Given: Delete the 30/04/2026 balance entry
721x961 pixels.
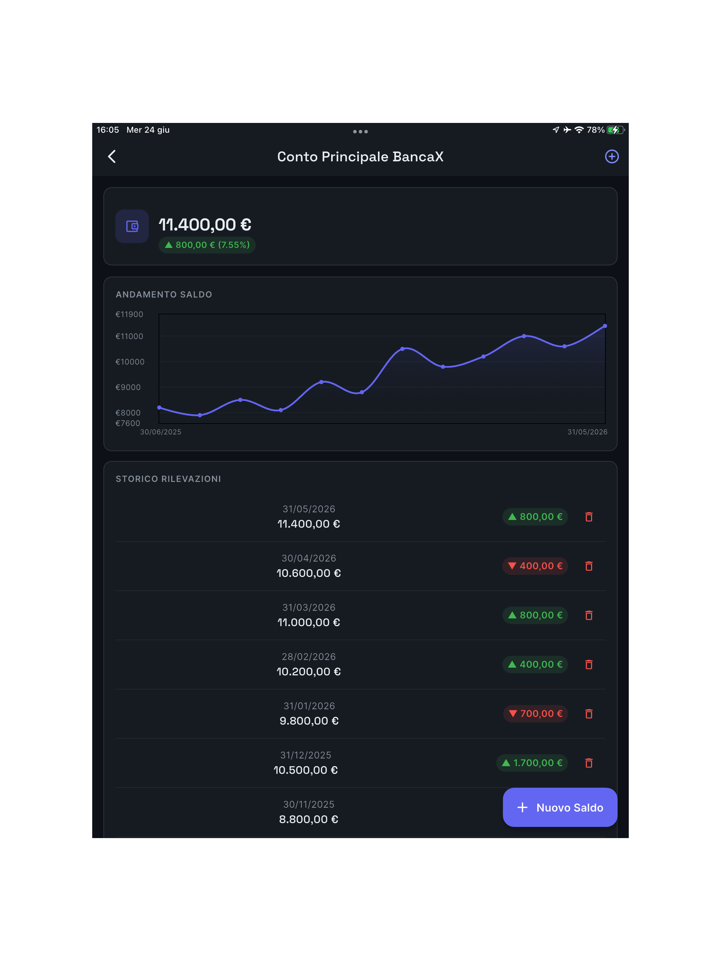Looking at the screenshot, I should (589, 566).
